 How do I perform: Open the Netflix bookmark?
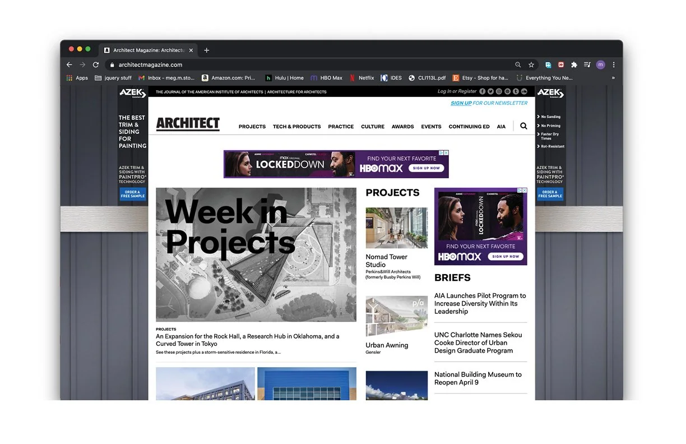[x=362, y=78]
